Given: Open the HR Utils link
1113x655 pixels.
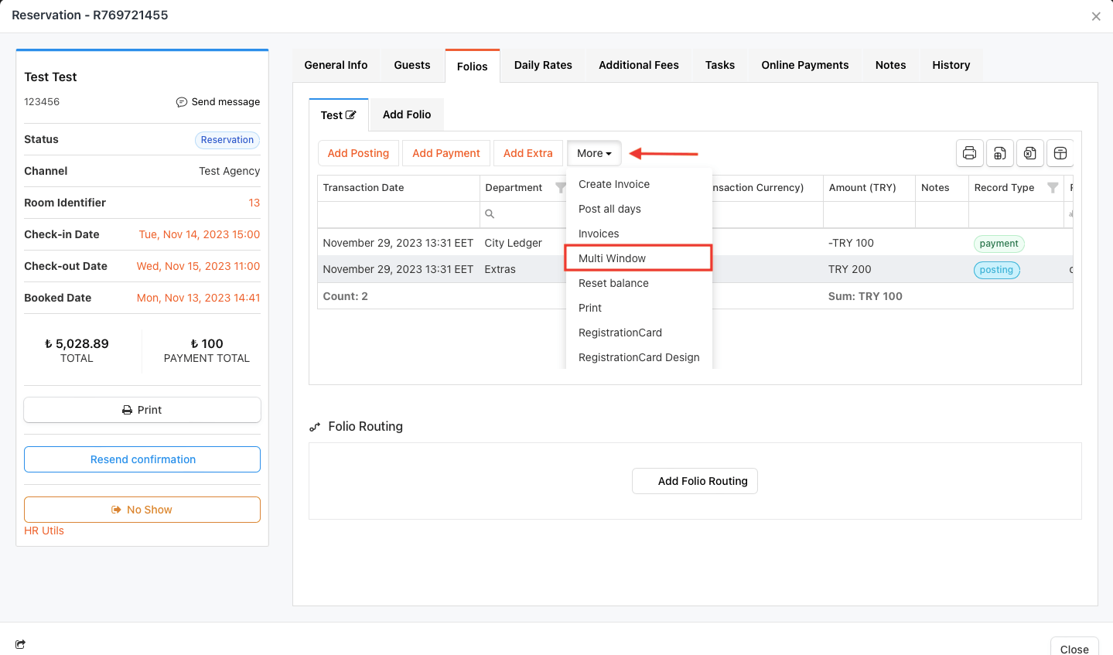Looking at the screenshot, I should tap(44, 530).
